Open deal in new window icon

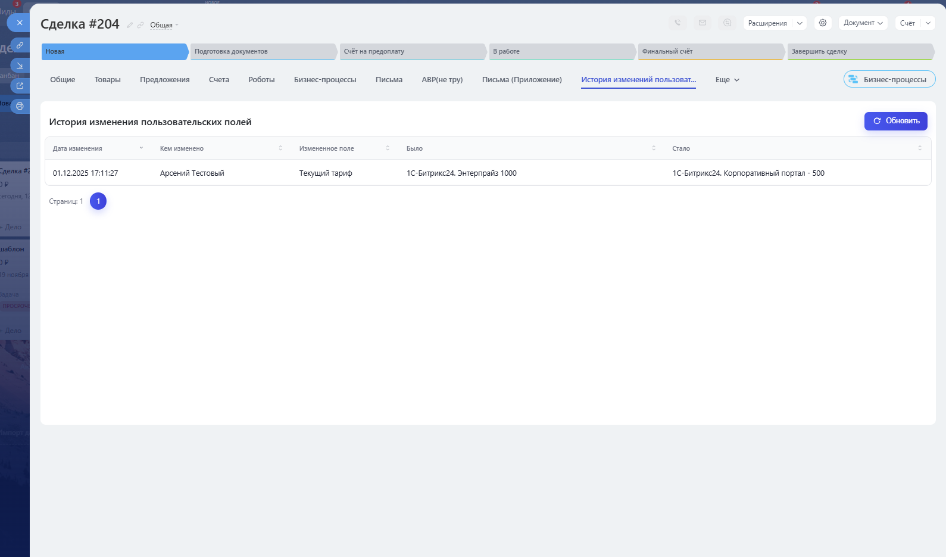pyautogui.click(x=20, y=86)
